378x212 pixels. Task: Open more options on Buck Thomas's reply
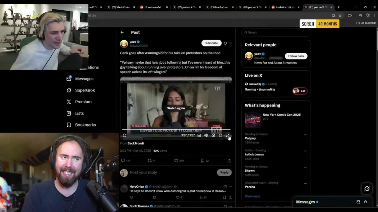pos(230,206)
